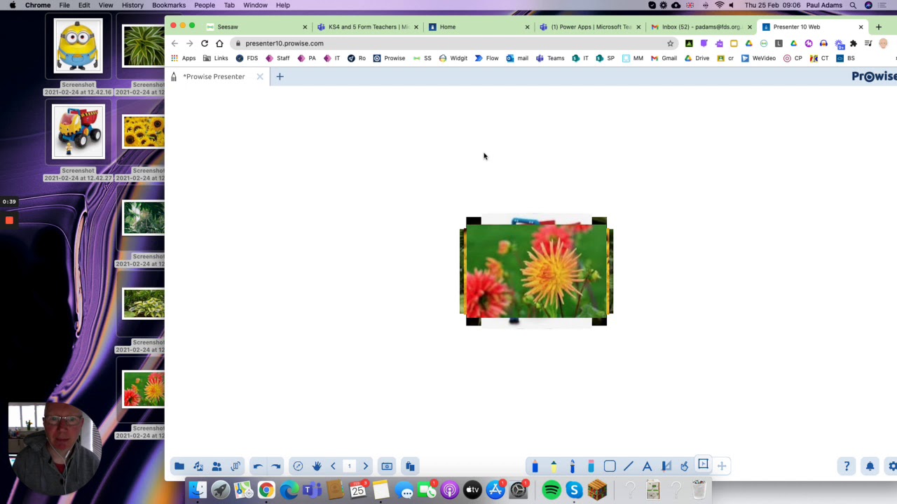Open the Prowise file folder tool
The height and width of the screenshot is (504, 897).
tap(179, 466)
